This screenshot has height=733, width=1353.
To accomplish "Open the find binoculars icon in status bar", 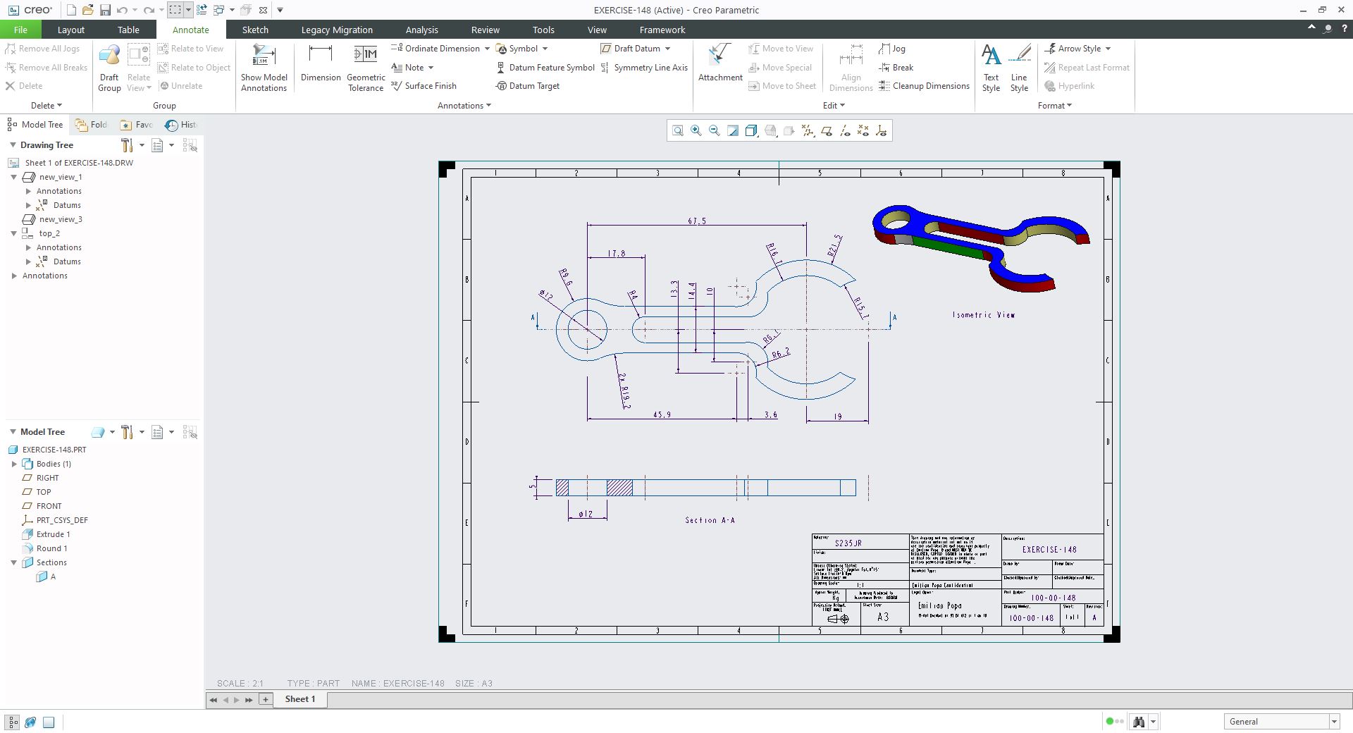I will point(1138,722).
